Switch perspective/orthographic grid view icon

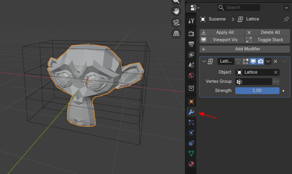[x=176, y=34]
